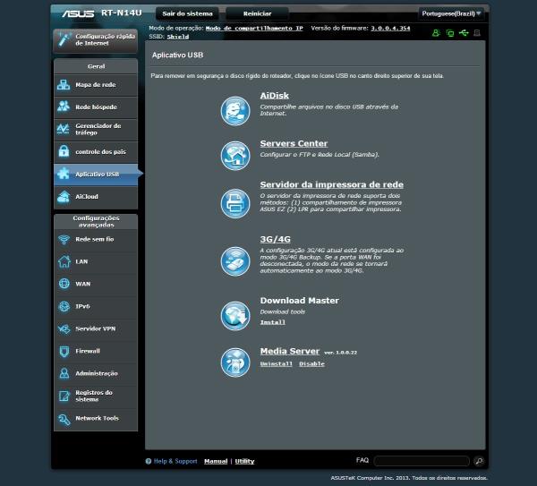Click the ASUS logo
The height and width of the screenshot is (486, 537).
click(x=78, y=13)
